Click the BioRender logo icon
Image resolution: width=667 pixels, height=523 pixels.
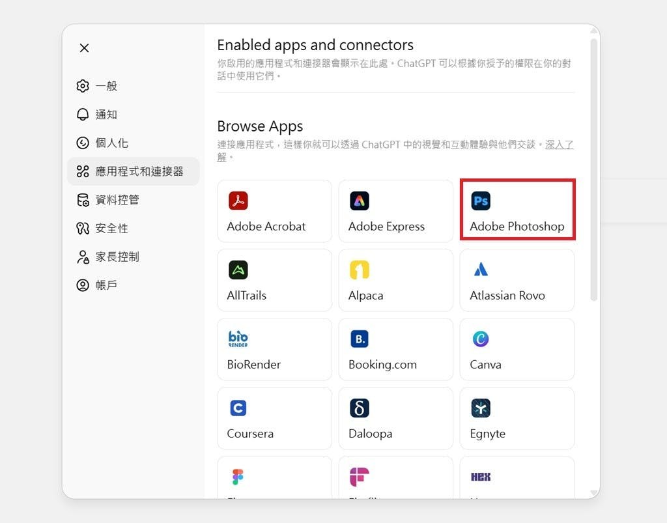coord(238,339)
